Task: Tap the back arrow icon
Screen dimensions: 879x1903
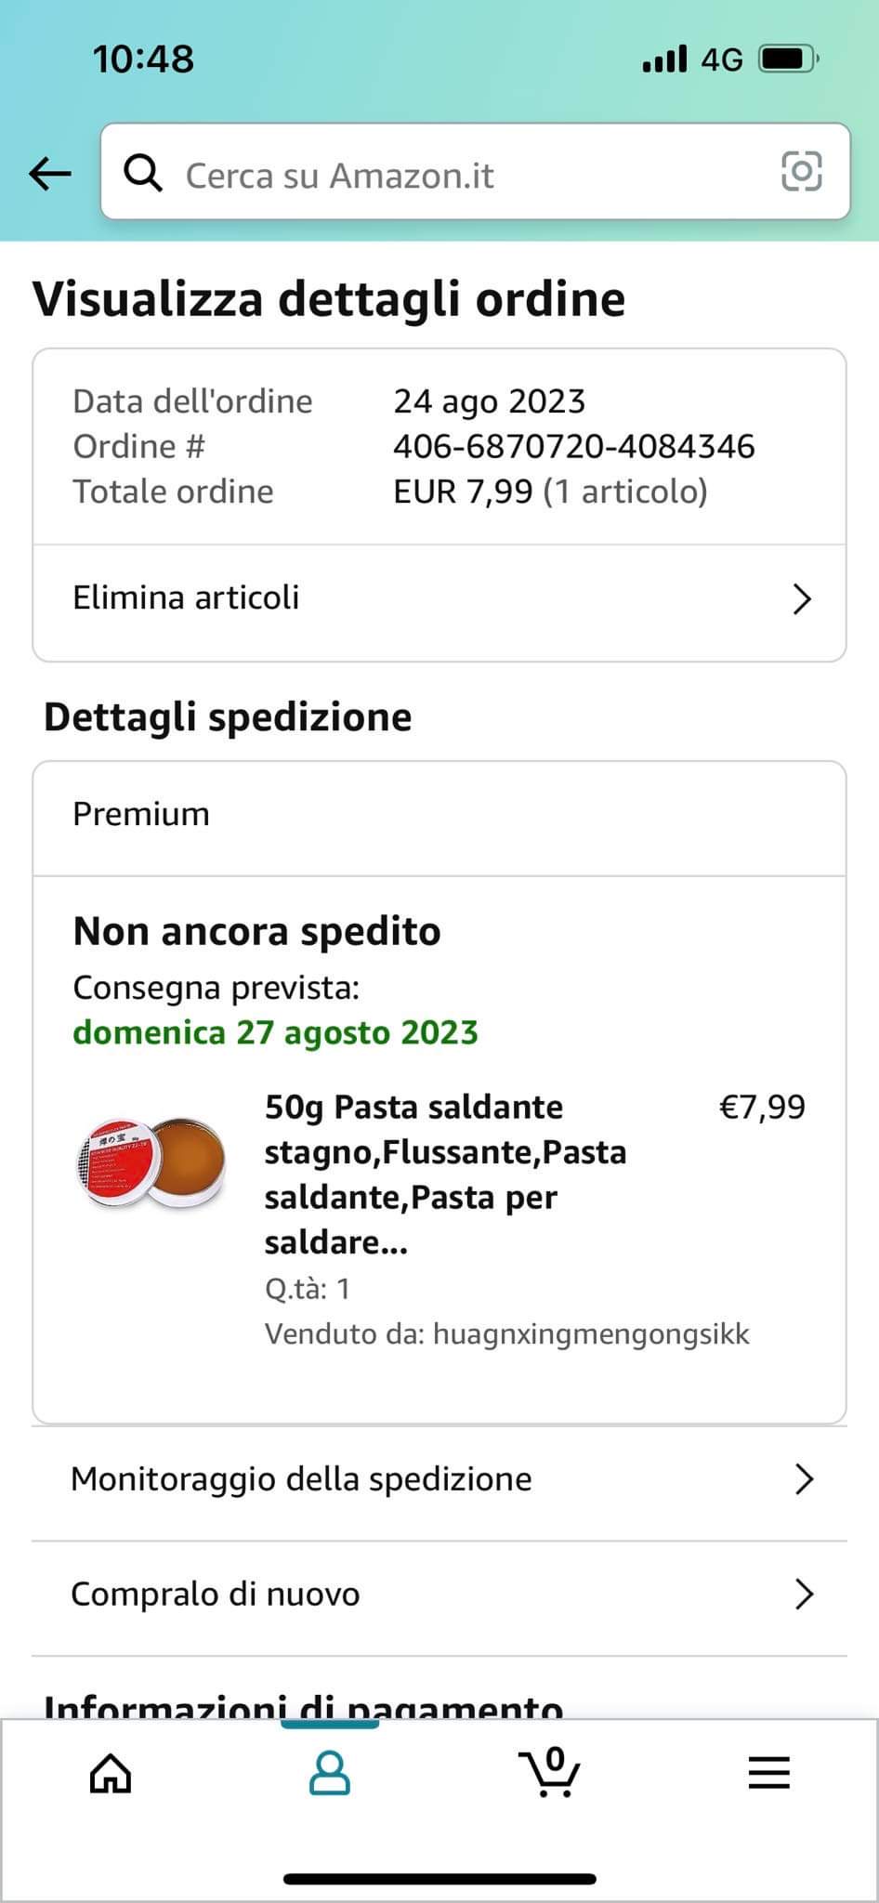Action: coord(50,173)
